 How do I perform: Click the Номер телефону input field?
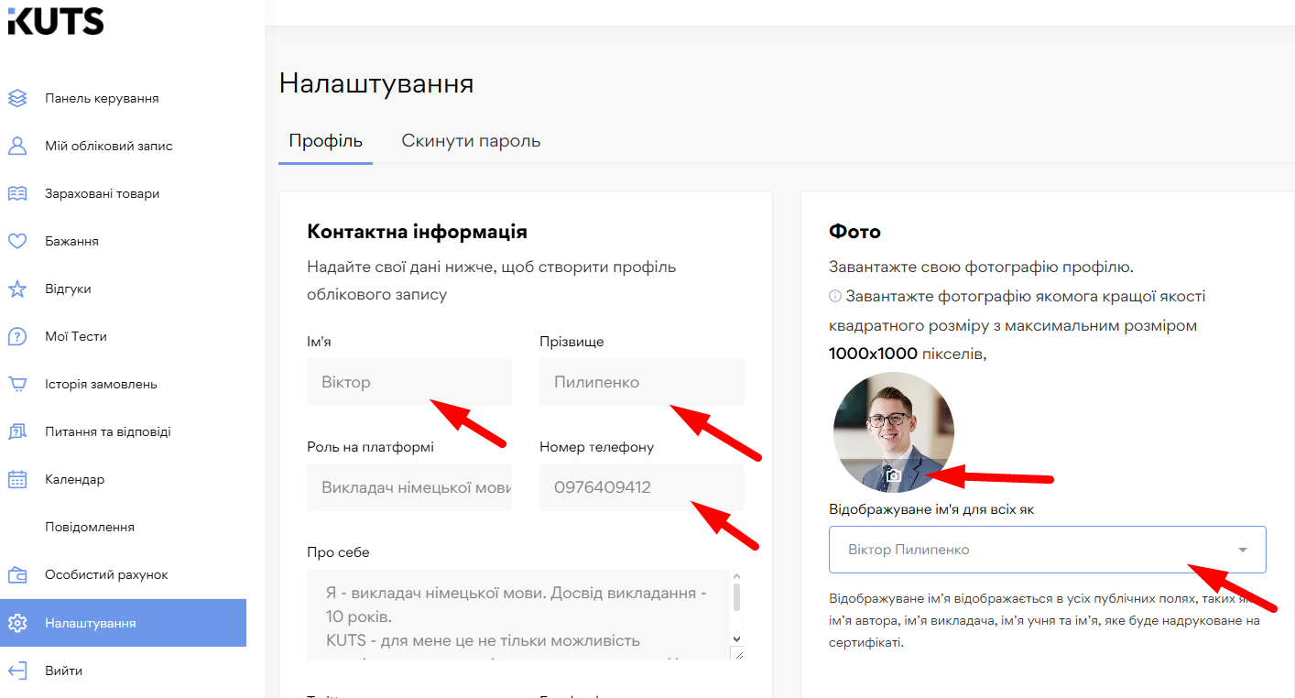point(641,487)
